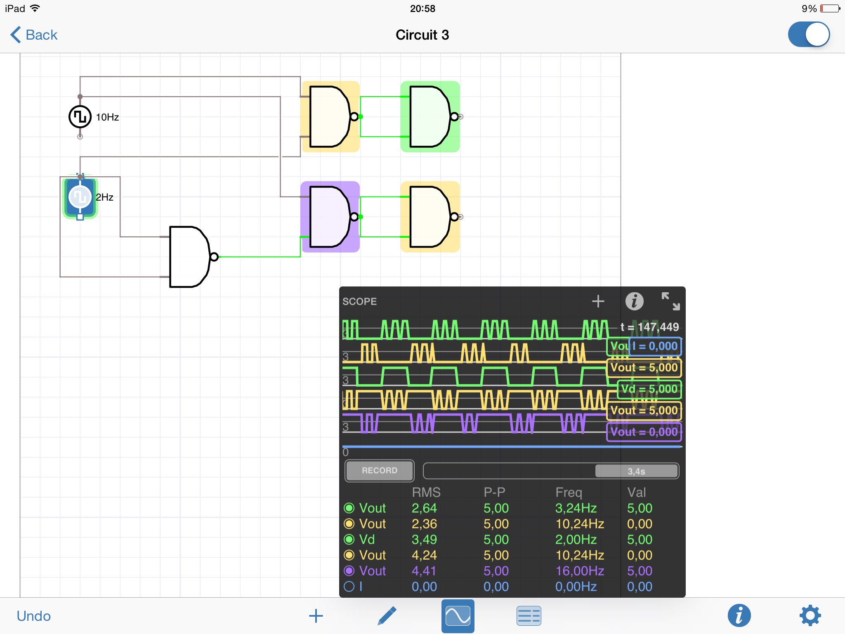
Task: Open the bottom toolbar info icon
Action: click(x=739, y=616)
